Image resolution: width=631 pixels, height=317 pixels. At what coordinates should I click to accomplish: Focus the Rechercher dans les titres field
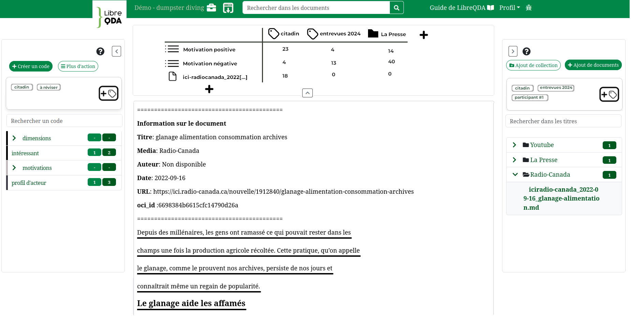click(563, 121)
